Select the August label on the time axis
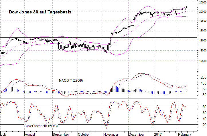The width and height of the screenshot is (207, 136). click(x=30, y=134)
